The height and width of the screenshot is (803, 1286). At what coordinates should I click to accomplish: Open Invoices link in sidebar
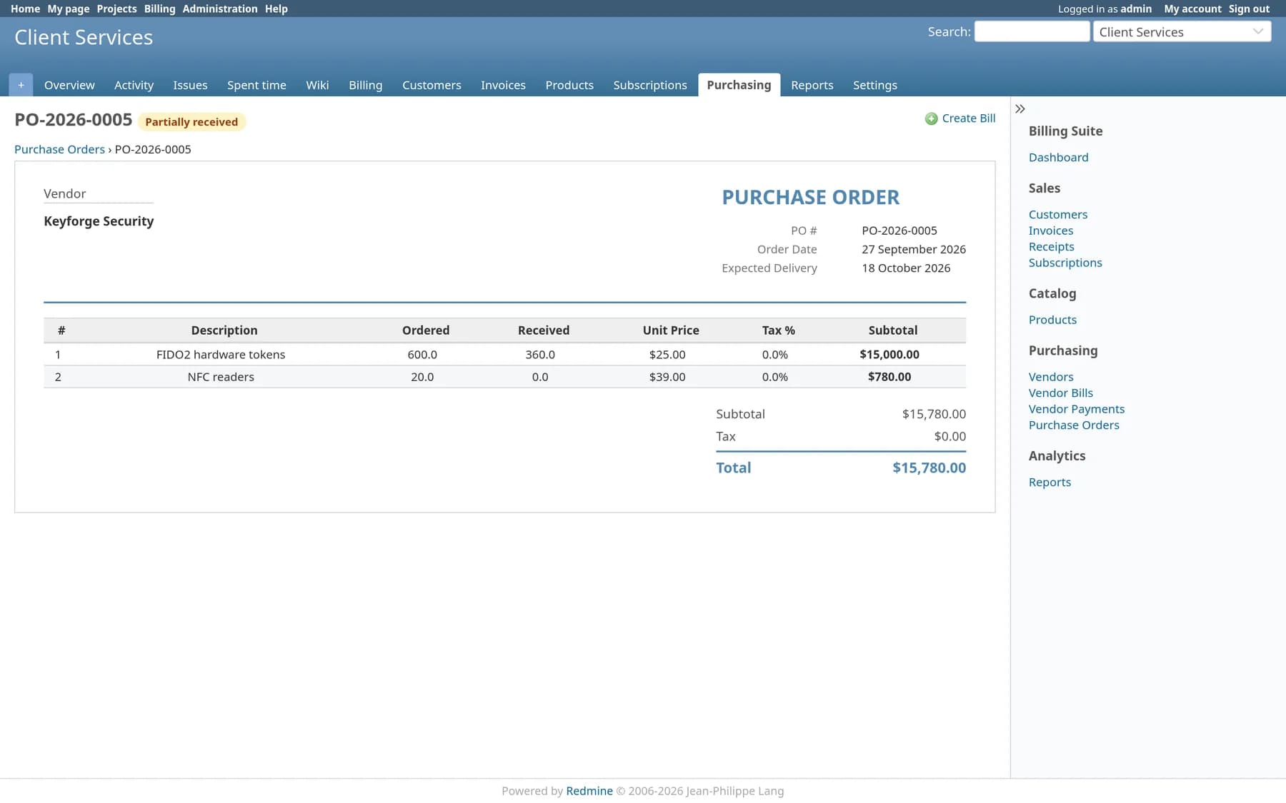pyautogui.click(x=1050, y=231)
